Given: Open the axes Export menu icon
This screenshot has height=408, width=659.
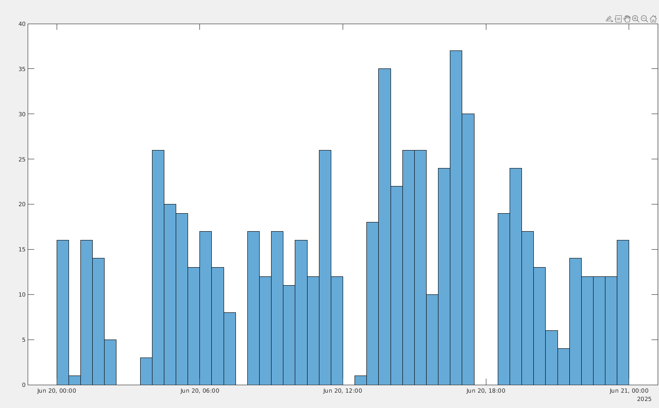Looking at the screenshot, I should point(609,19).
